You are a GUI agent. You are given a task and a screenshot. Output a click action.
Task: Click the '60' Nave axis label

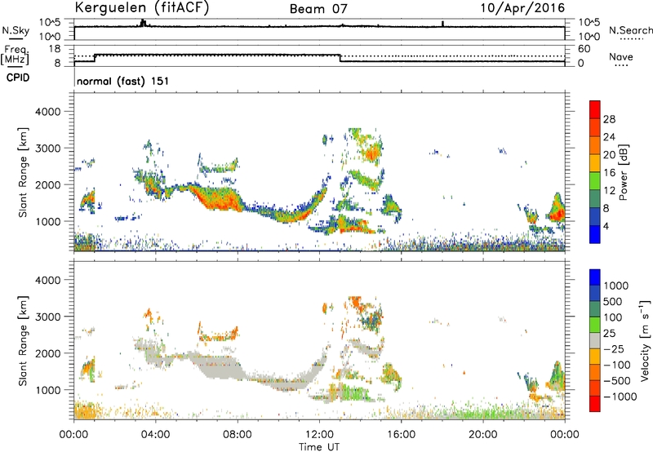(x=584, y=49)
